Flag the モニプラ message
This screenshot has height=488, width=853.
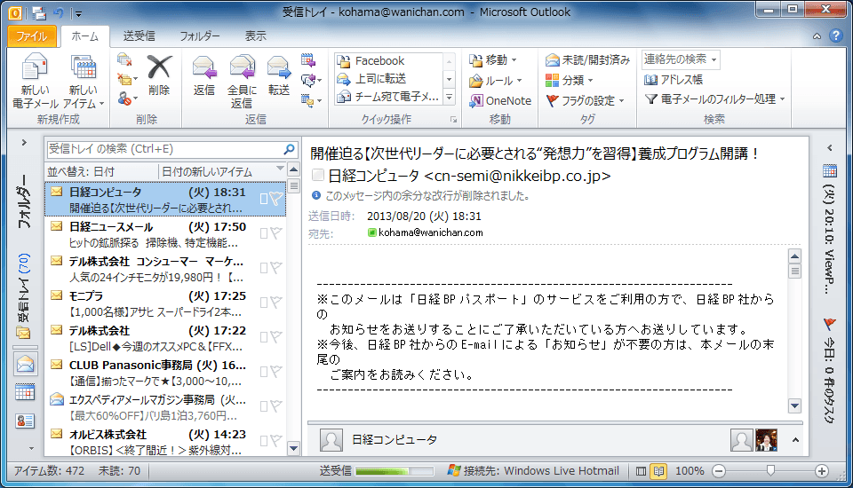276,303
